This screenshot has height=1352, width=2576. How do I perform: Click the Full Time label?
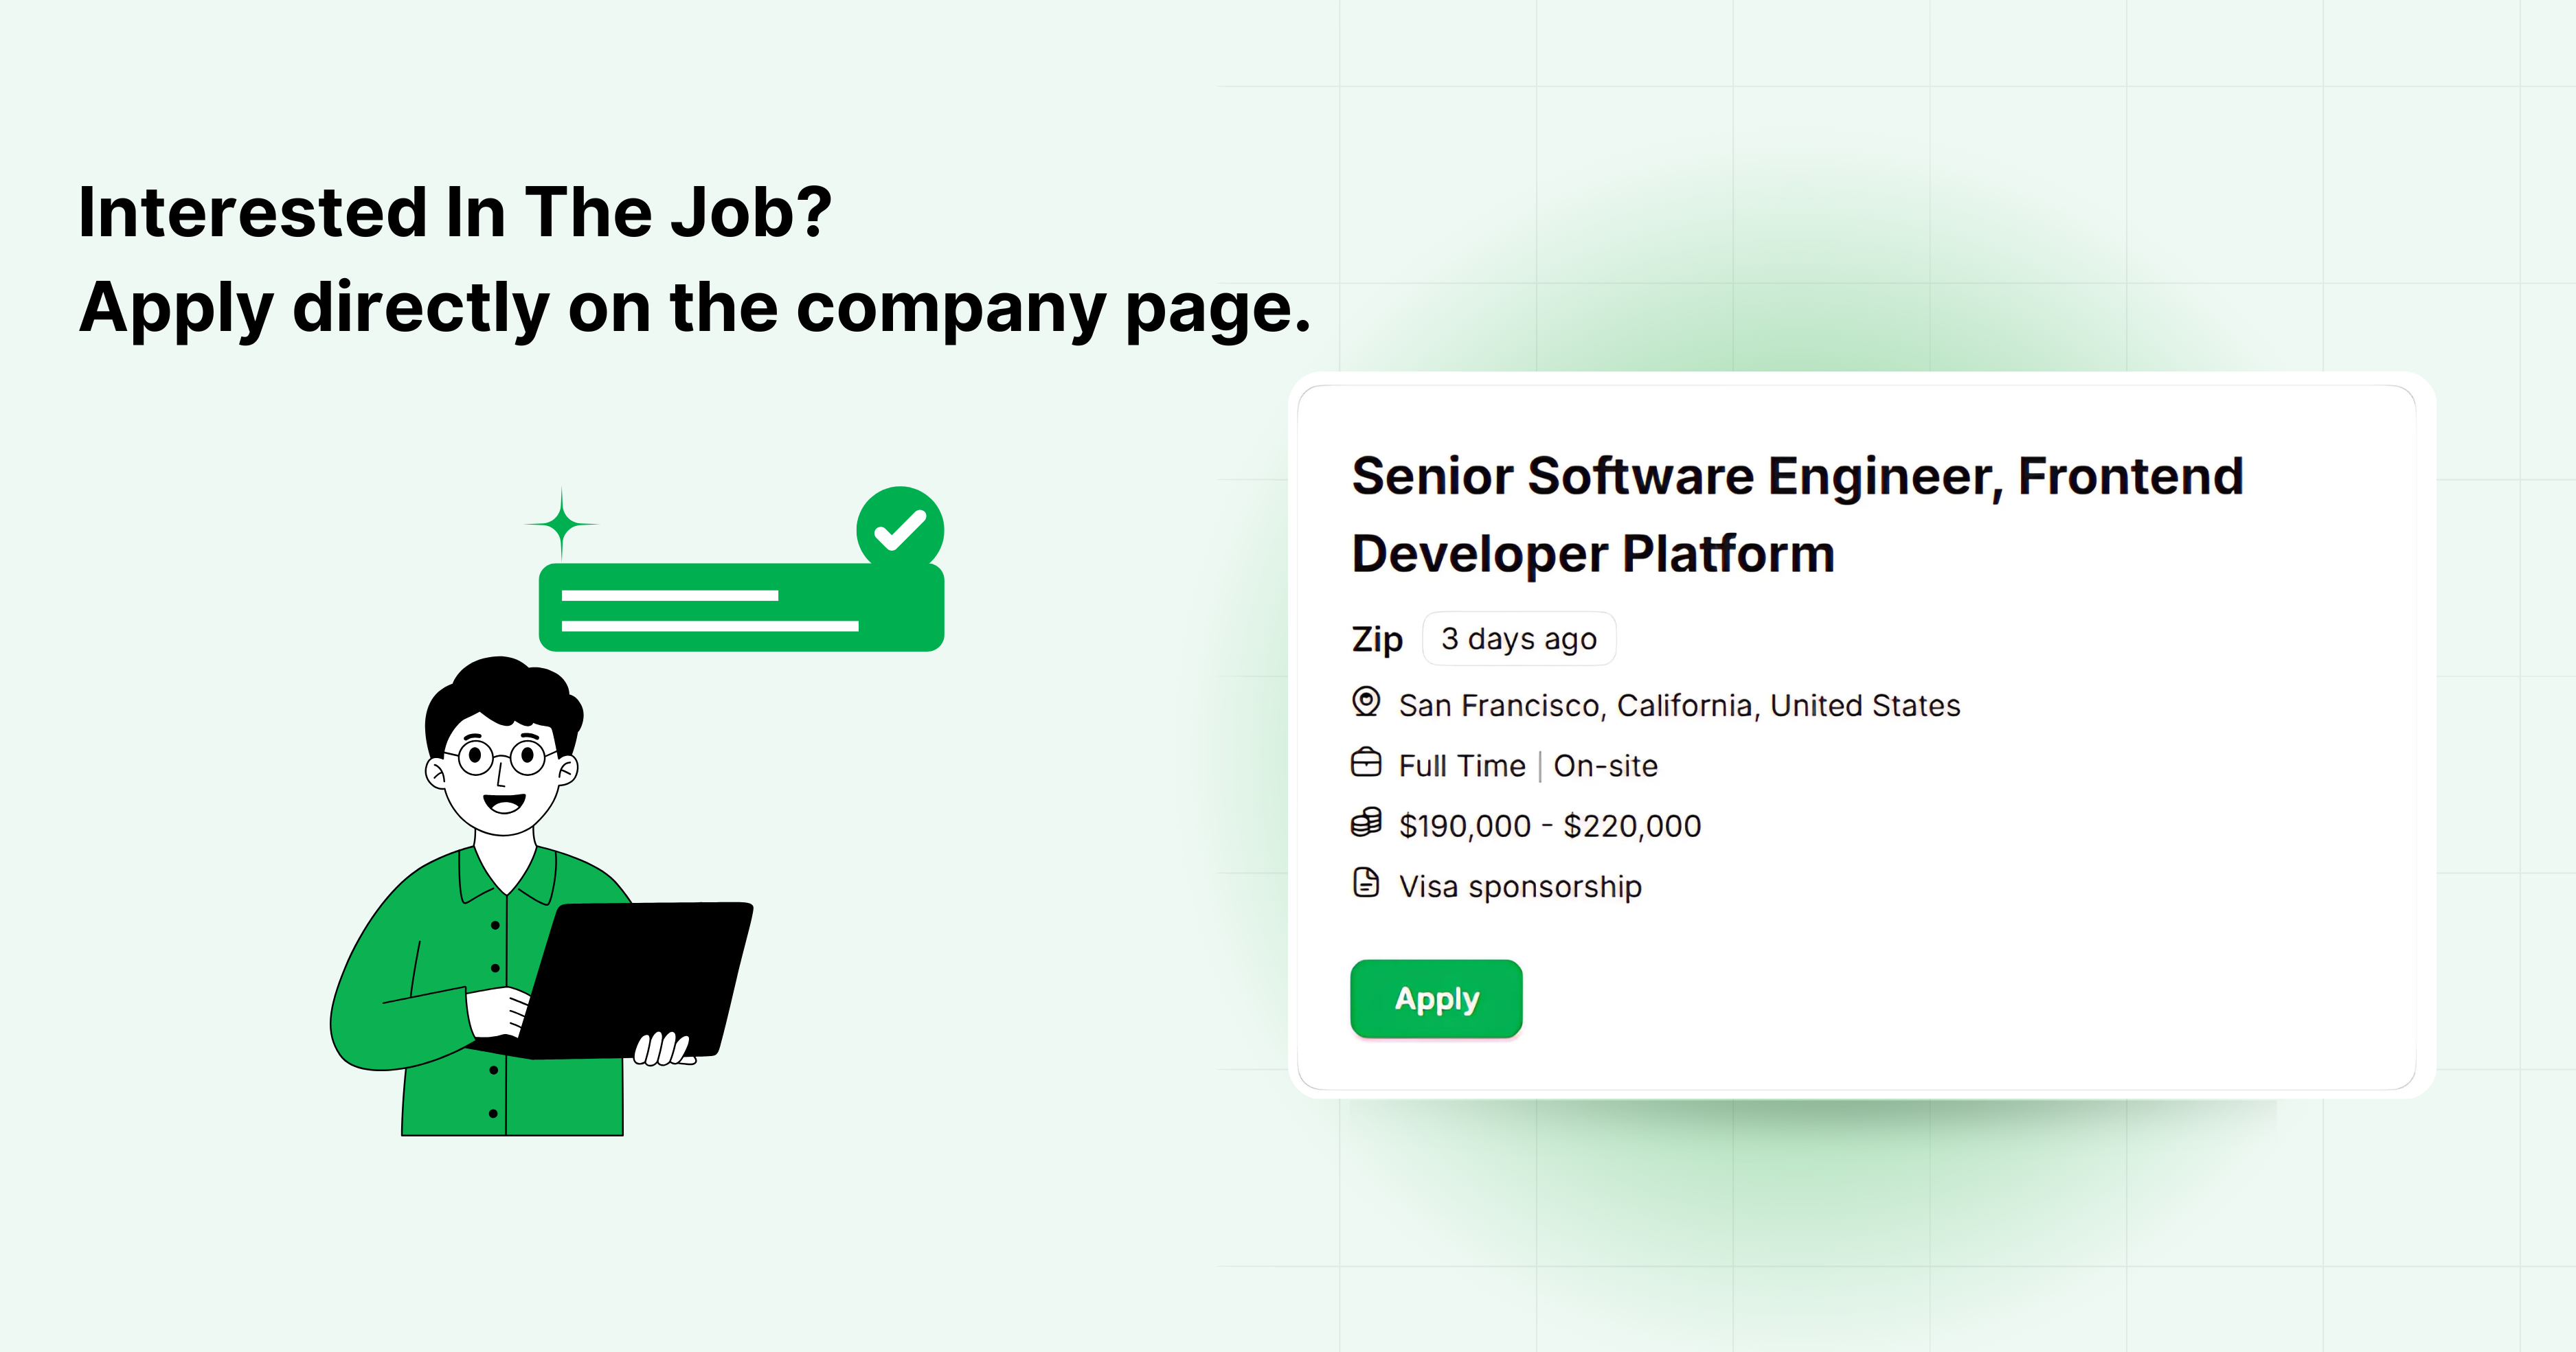(1462, 766)
